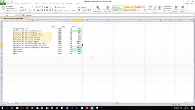Open the green File tab

pos(3,4)
